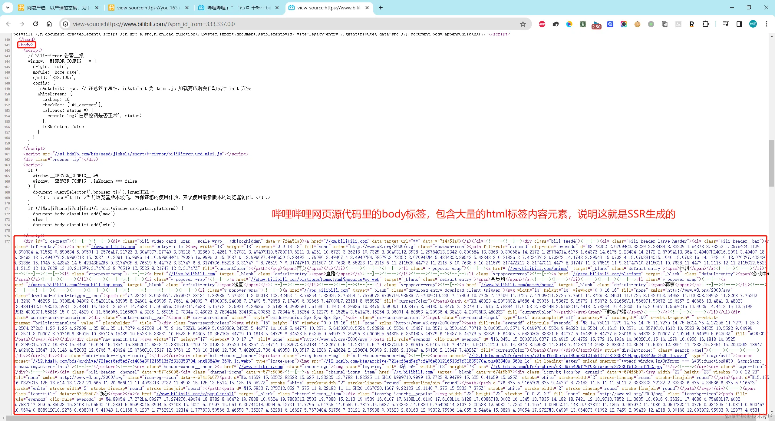Open the green download extension
The height and width of the screenshot is (421, 775).
(x=583, y=24)
